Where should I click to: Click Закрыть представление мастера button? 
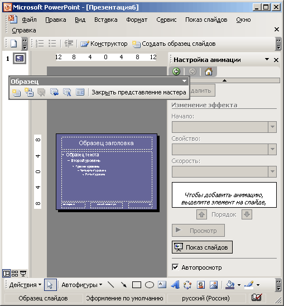coord(139,92)
